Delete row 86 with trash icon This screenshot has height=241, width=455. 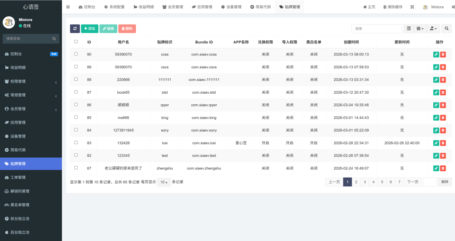point(443,105)
